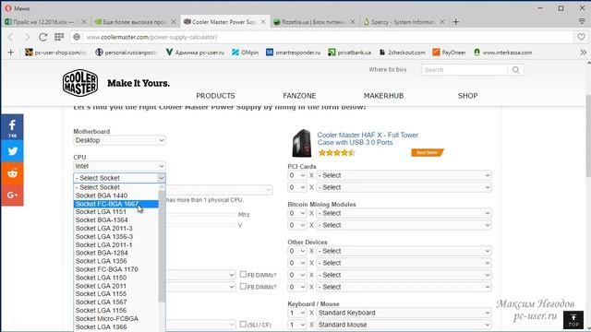Open Standard Keyboard dropdown
The width and height of the screenshot is (591, 332).
[x=404, y=313]
